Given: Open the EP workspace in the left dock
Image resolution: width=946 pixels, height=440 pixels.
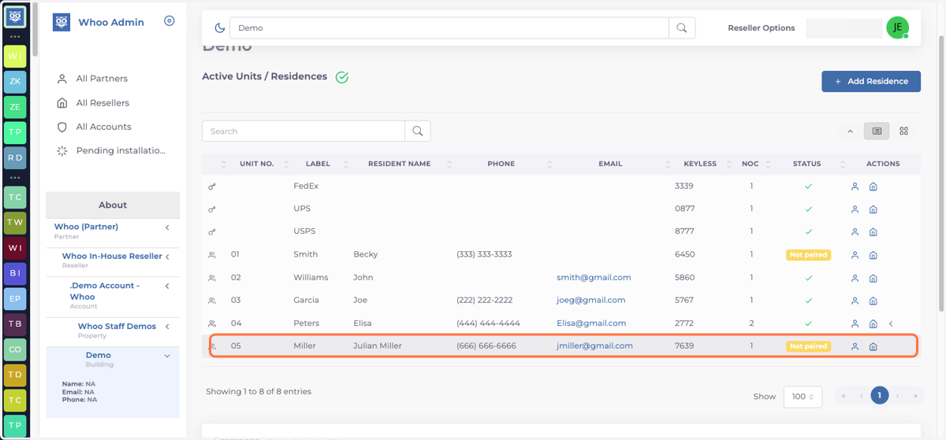Looking at the screenshot, I should [x=15, y=298].
